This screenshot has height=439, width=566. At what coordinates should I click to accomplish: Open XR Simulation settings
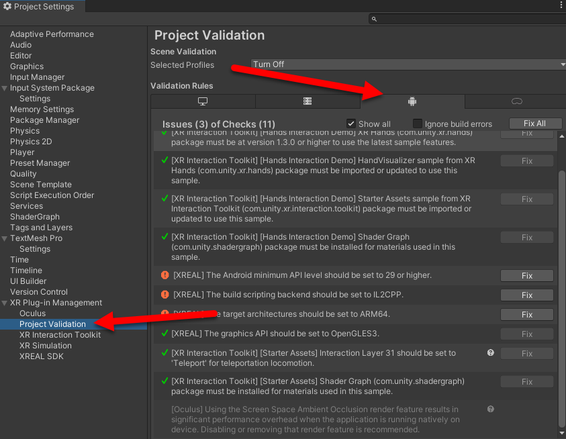pyautogui.click(x=46, y=346)
